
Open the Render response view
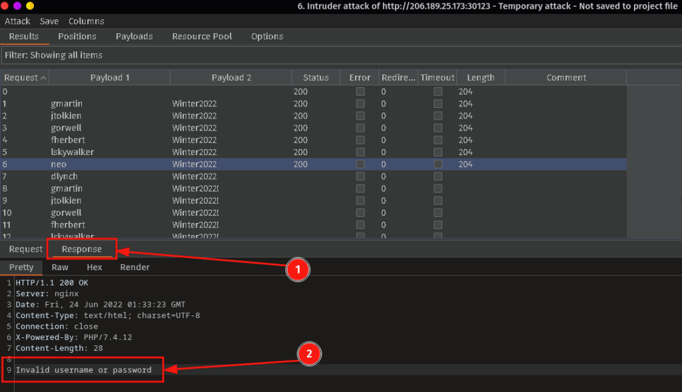pos(135,268)
